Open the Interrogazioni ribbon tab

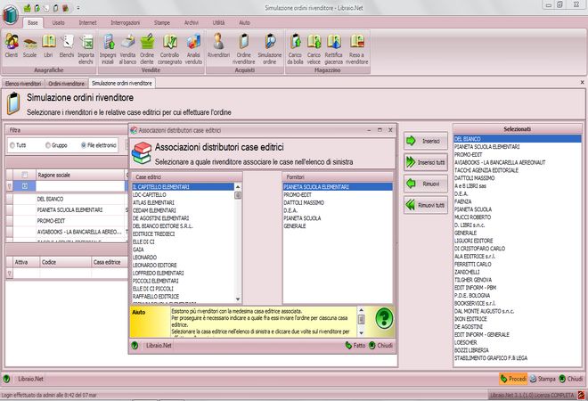click(x=126, y=23)
